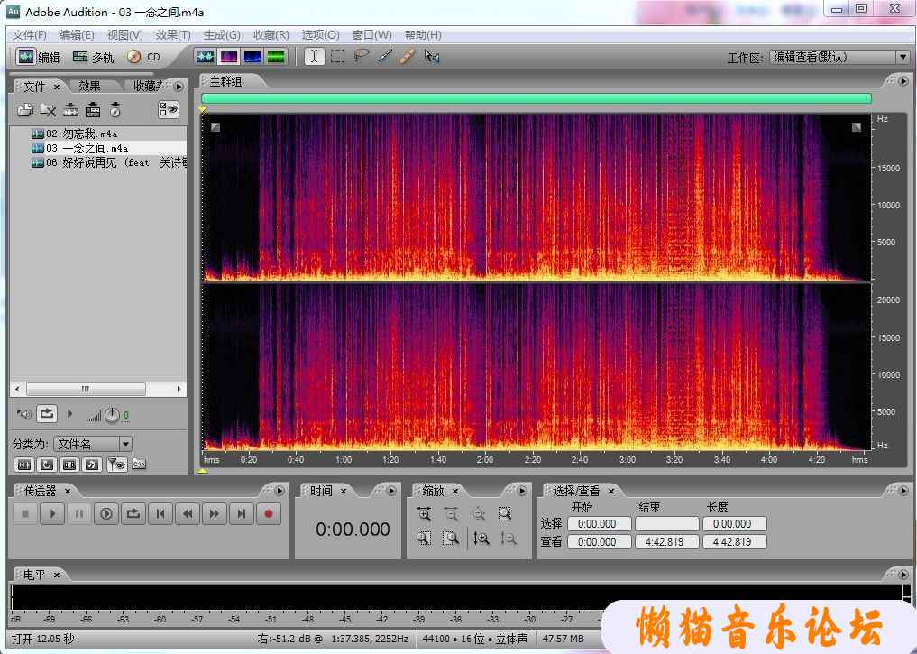
Task: Click Zoom In Horizontally icon
Action: coord(424,513)
